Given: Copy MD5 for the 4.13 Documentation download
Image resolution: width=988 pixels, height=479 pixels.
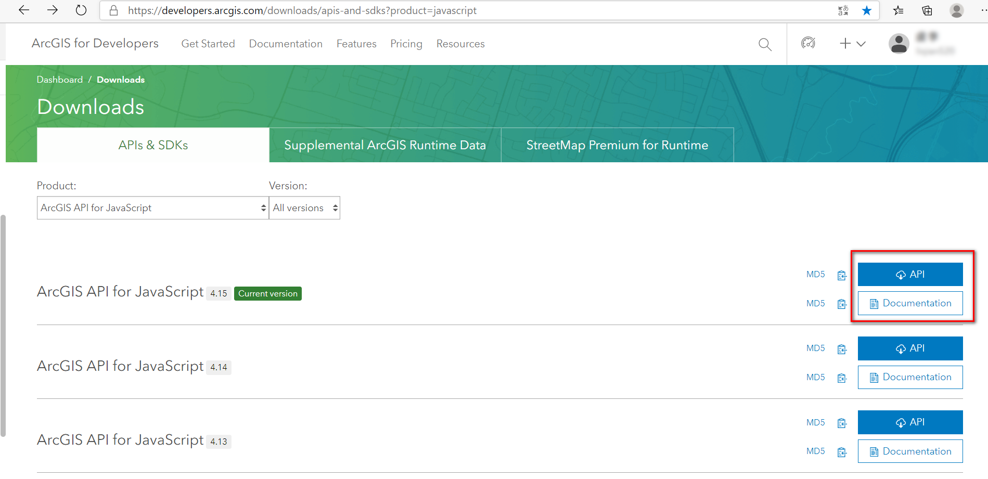Looking at the screenshot, I should point(842,452).
